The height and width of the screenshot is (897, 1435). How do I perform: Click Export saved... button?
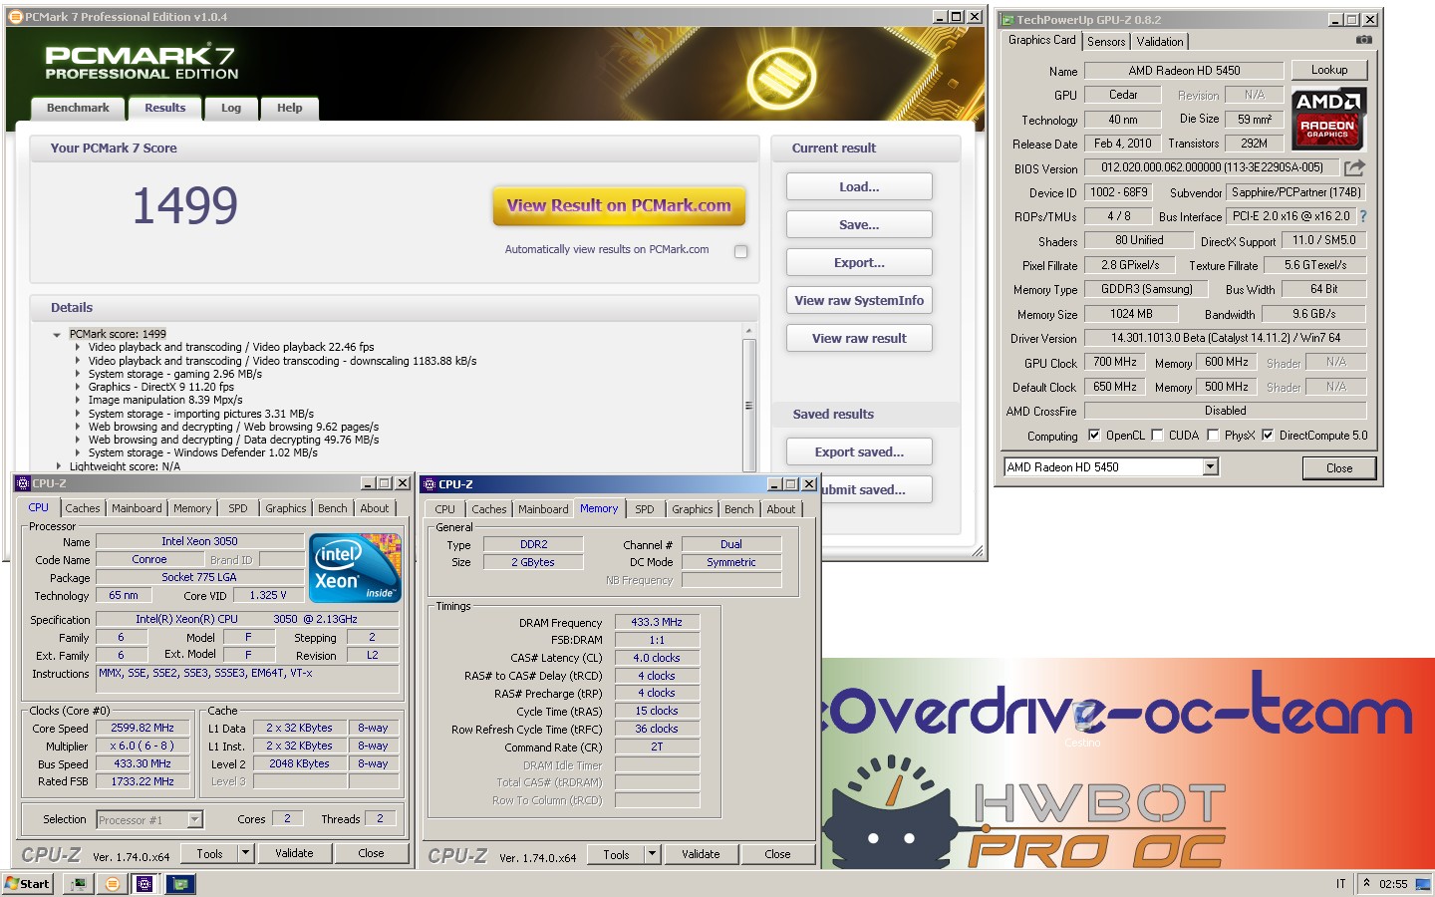[x=859, y=452]
